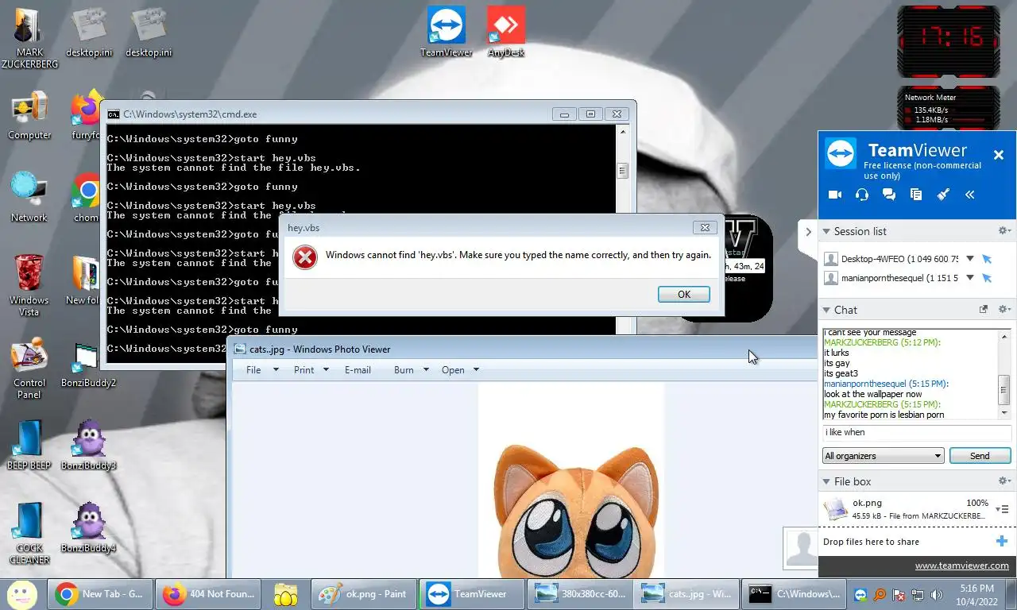Select the Windows Vista recycle bin icon
This screenshot has width=1017, height=610.
tap(29, 286)
